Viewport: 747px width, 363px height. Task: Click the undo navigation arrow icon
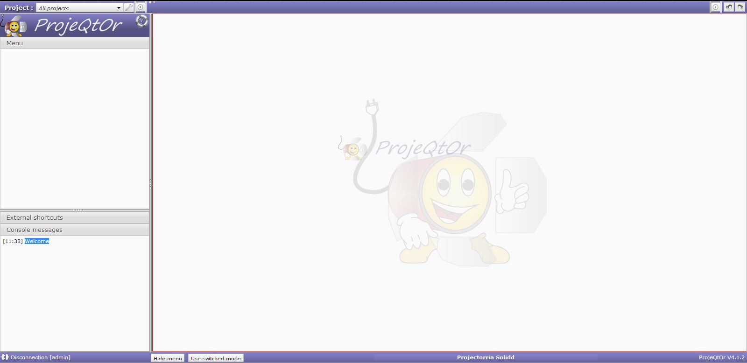(x=729, y=7)
